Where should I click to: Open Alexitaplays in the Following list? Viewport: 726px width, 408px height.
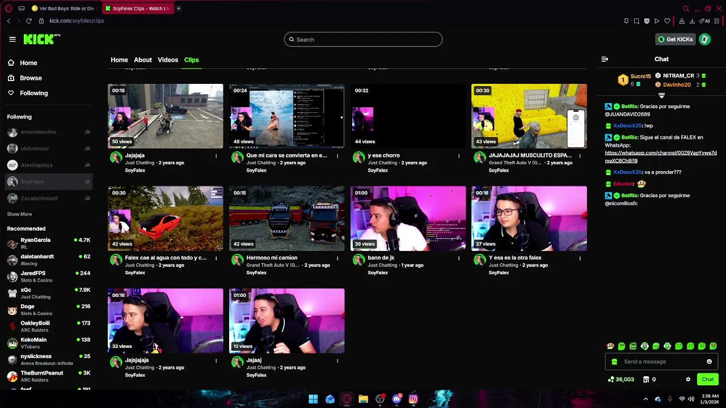coord(48,165)
